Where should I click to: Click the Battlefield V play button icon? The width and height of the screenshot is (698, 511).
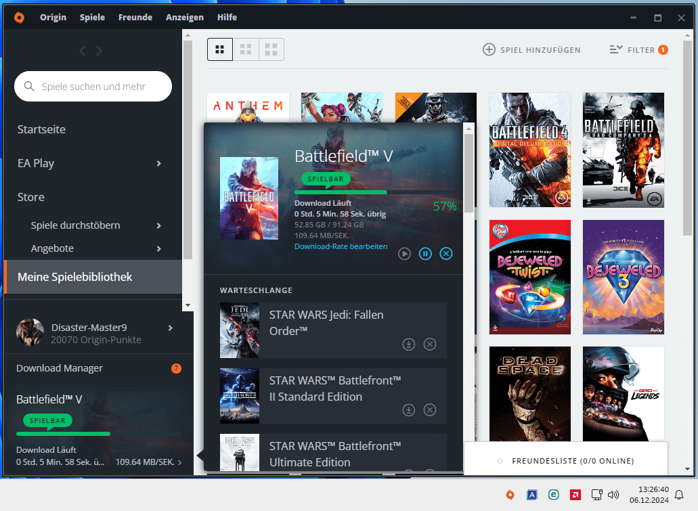pos(404,254)
